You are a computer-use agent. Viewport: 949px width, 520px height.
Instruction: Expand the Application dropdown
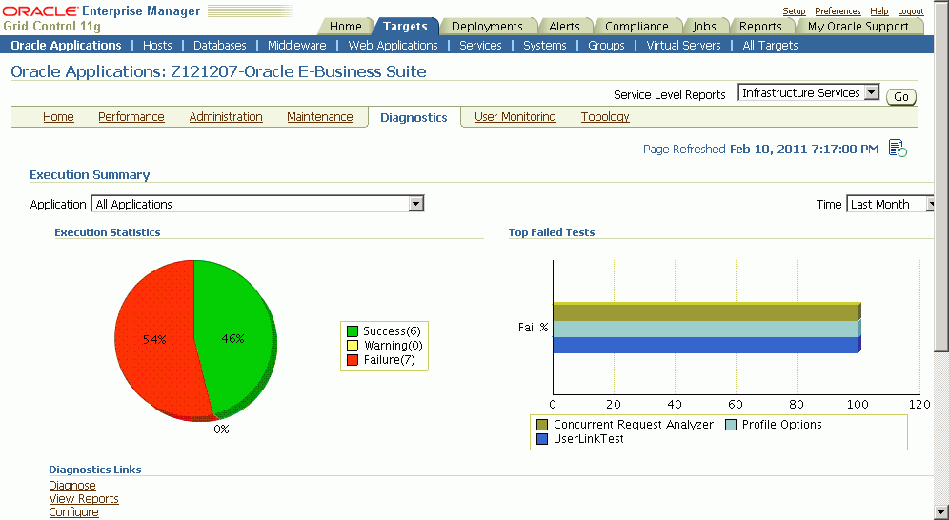[257, 204]
